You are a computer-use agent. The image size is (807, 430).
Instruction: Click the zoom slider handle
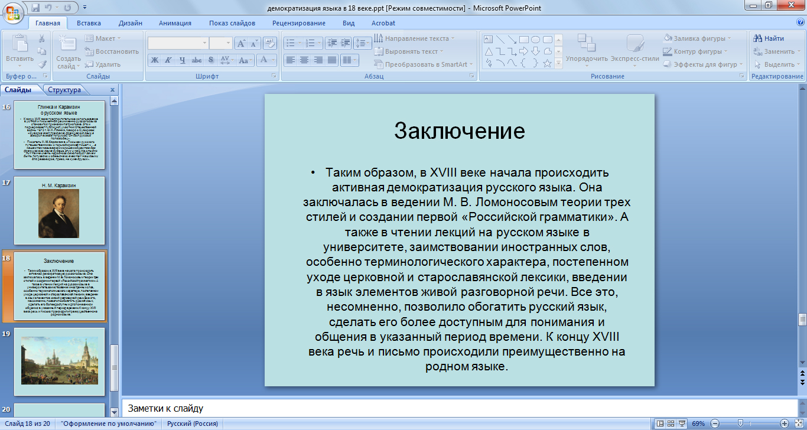741,424
